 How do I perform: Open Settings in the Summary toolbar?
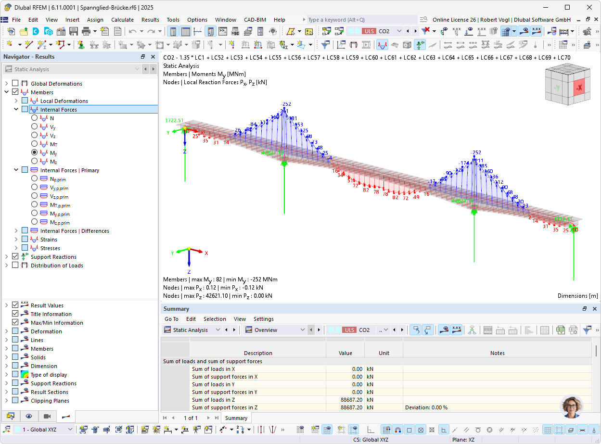[262, 319]
